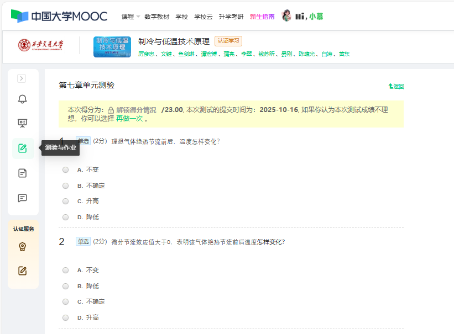The height and width of the screenshot is (334, 454).
Task: Select answer D 降低 for question 1
Action: click(x=65, y=217)
